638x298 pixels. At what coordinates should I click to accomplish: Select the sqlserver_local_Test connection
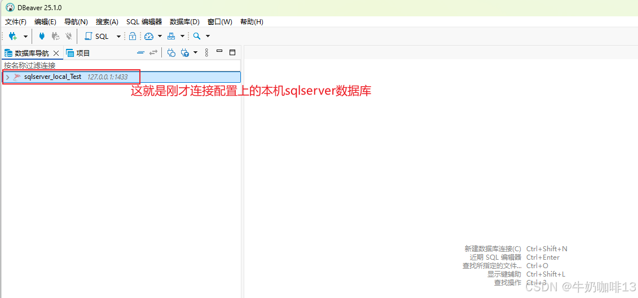point(121,77)
